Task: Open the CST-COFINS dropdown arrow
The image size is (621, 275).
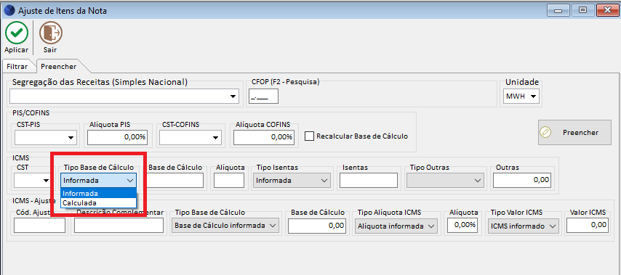Action: click(x=215, y=138)
